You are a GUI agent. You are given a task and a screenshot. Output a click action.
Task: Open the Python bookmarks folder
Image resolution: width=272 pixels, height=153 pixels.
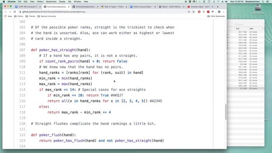[19, 16]
